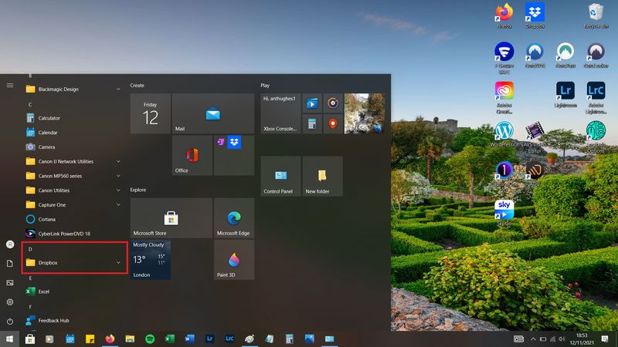Open the Paint 3D tile
The width and height of the screenshot is (618, 347).
(233, 260)
